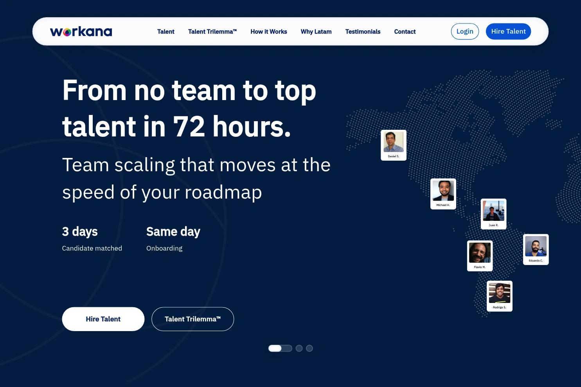Open the Contact nav link
The width and height of the screenshot is (581, 387).
(405, 32)
